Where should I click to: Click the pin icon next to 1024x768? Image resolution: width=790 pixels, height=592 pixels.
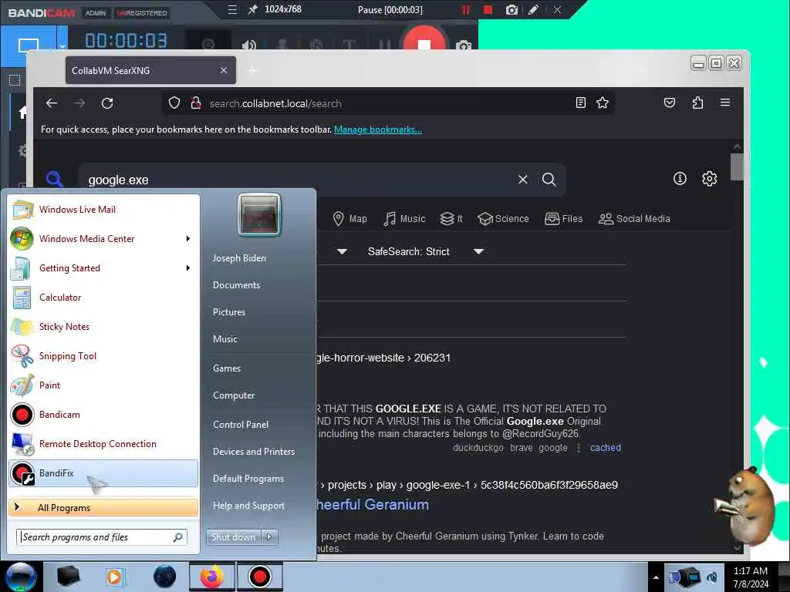(x=252, y=9)
